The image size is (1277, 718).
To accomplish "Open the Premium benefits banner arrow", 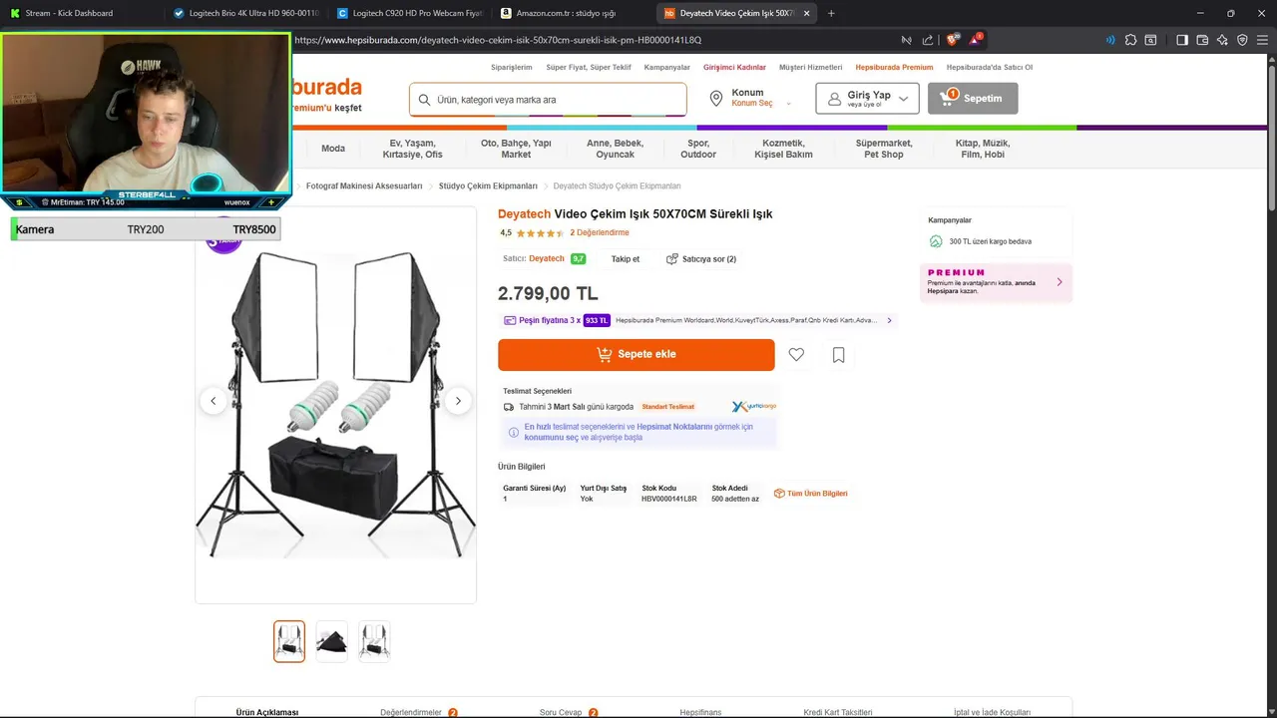I will tap(1060, 282).
